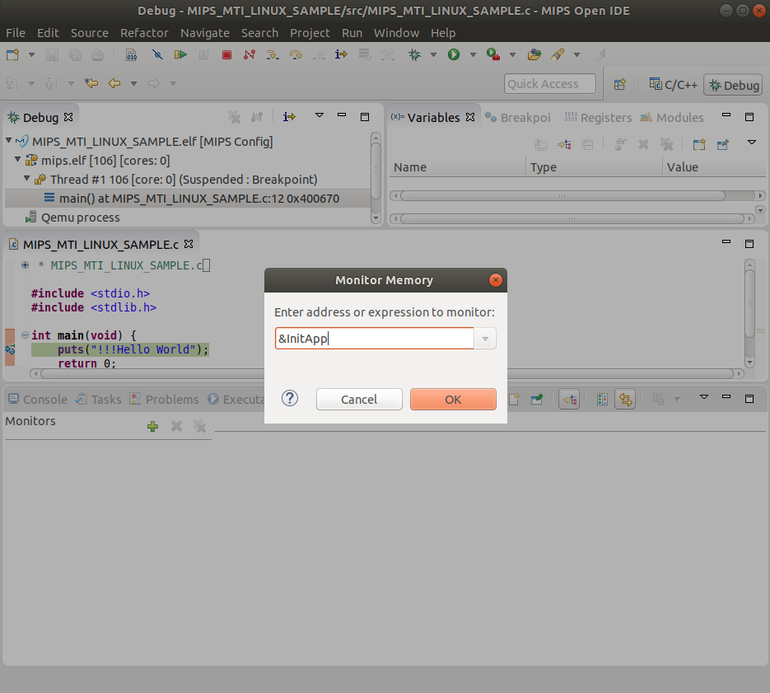Screen dimensions: 770x693
Task: Open the Run menu
Action: [x=352, y=33]
